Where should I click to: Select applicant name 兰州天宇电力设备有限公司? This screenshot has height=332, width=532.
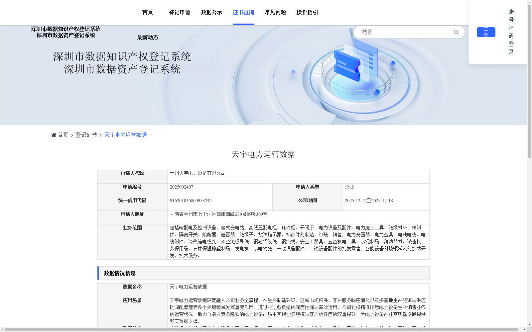click(198, 173)
